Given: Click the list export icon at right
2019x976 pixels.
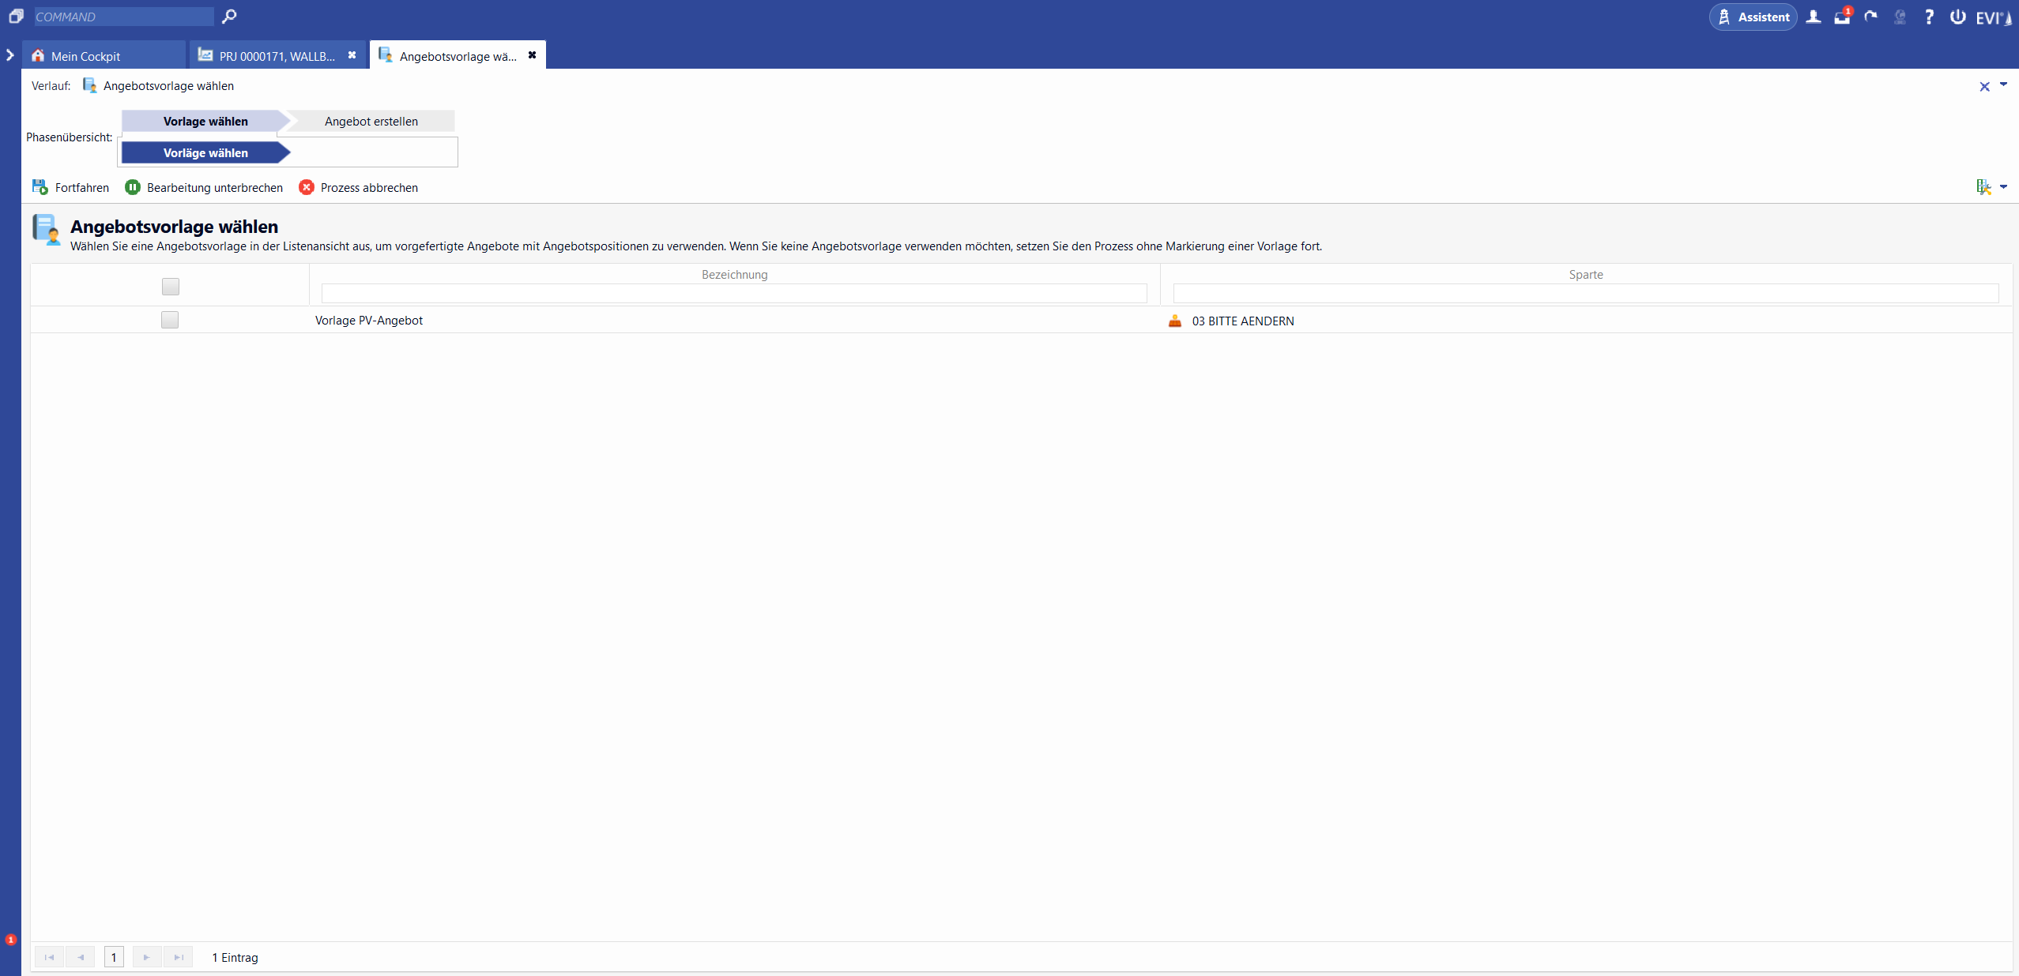Looking at the screenshot, I should coord(1983,187).
